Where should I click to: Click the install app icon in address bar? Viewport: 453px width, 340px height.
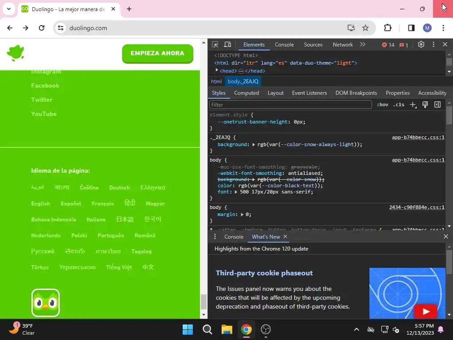click(x=351, y=28)
